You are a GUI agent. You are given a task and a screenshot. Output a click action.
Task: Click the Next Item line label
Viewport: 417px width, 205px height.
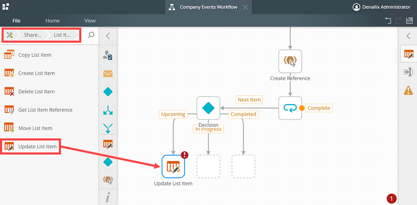249,100
